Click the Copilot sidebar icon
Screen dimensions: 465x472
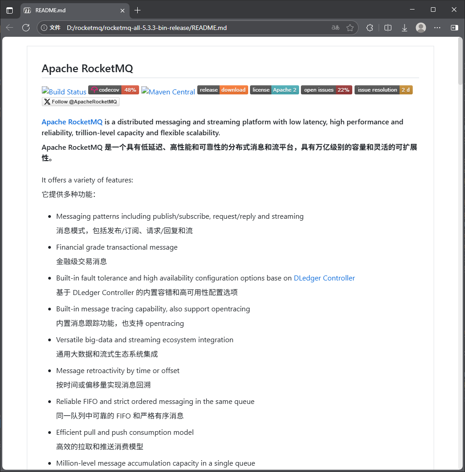click(454, 28)
